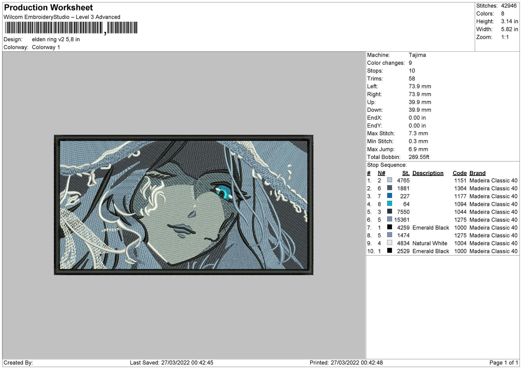Click the 'Natural White' description
Screen dimensions: 522x369
430,243
